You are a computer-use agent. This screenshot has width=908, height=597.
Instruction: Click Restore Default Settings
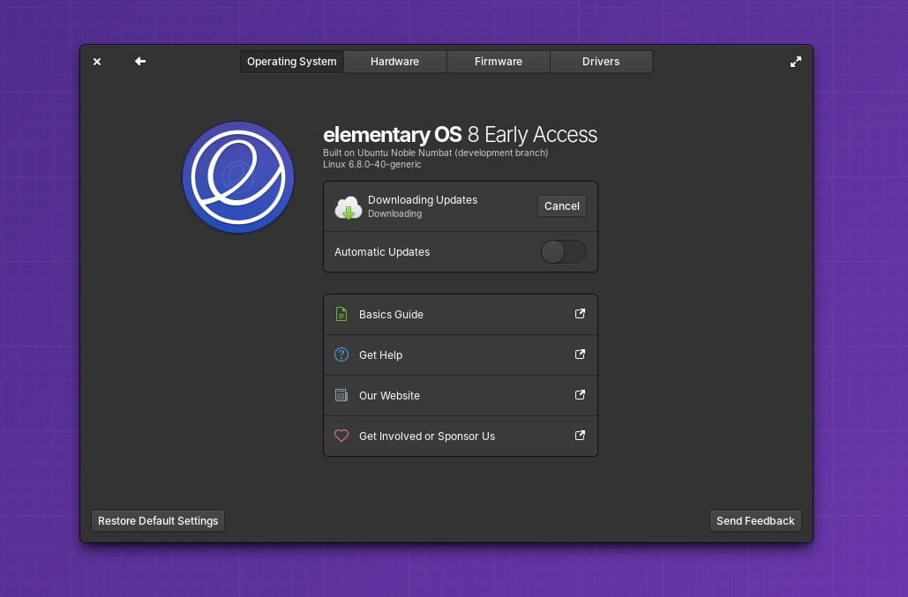click(157, 520)
